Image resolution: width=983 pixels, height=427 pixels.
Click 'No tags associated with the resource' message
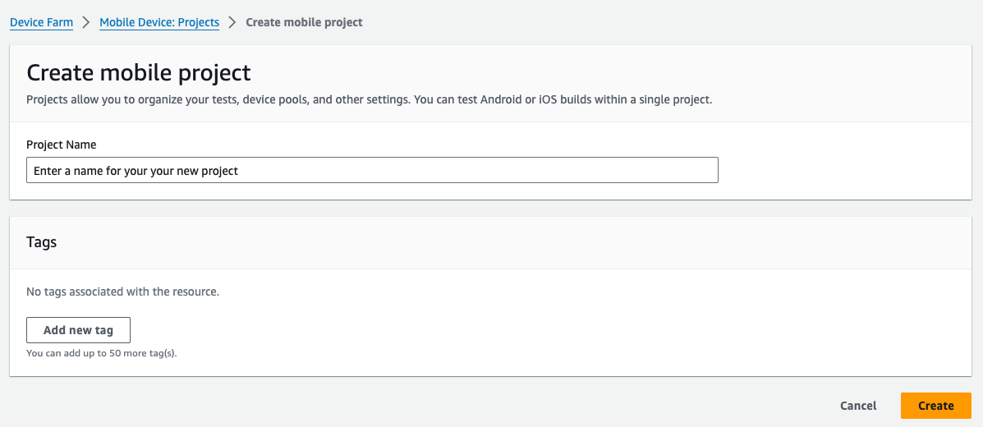click(123, 292)
